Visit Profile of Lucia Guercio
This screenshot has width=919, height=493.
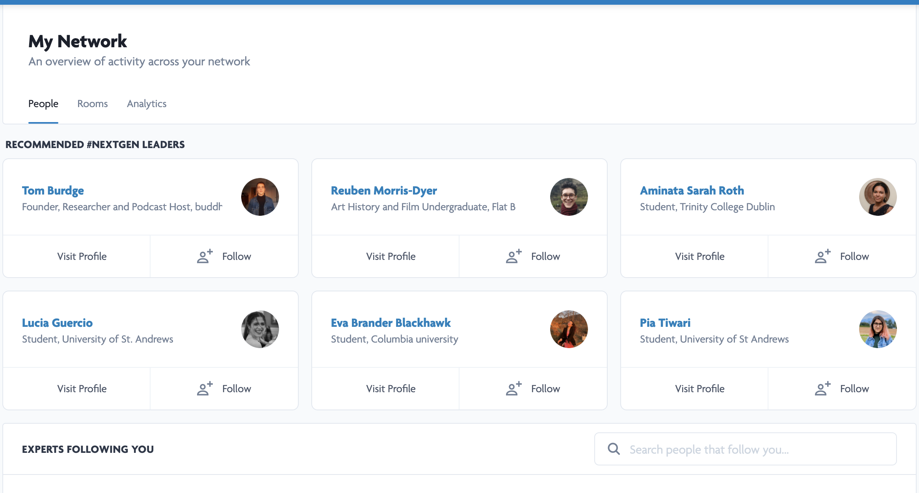pos(82,389)
